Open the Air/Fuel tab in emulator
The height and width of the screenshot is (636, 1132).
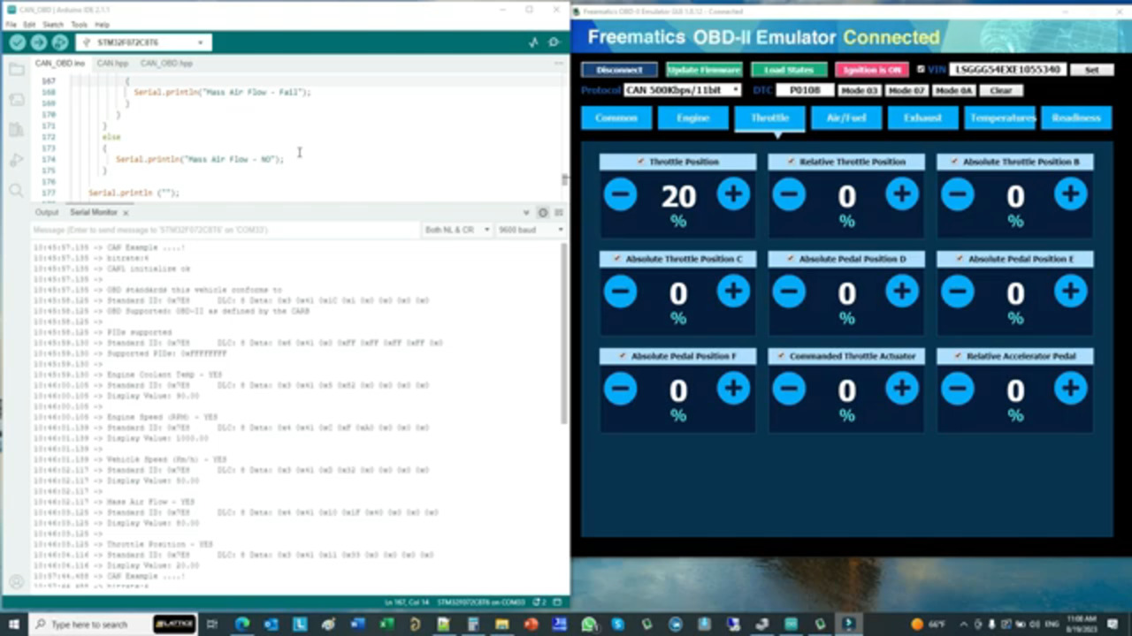point(846,117)
